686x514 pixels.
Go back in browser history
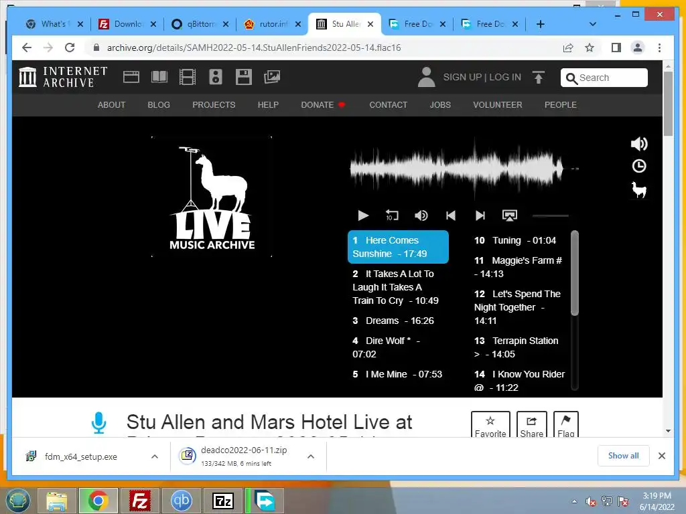(27, 48)
